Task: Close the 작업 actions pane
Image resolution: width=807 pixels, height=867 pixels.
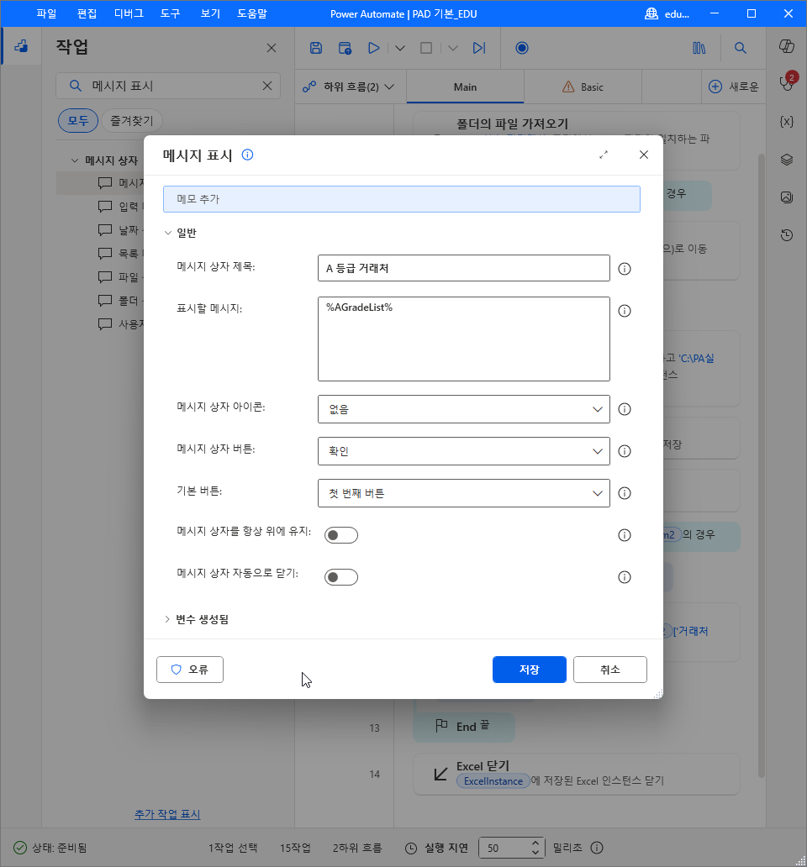Action: pos(271,48)
